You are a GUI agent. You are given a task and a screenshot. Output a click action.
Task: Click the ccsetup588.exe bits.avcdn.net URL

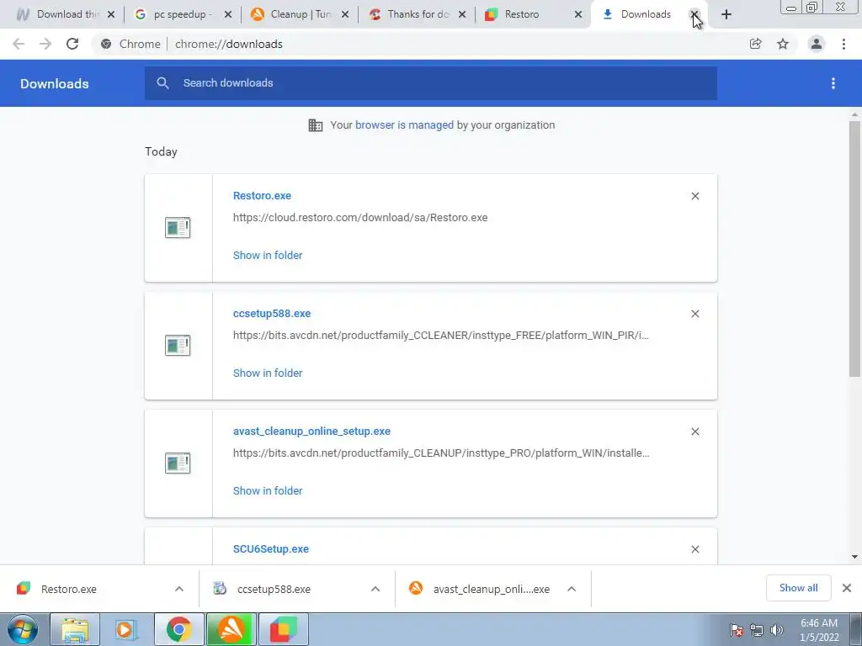click(441, 335)
